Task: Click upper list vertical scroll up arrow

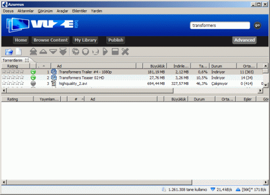Action: 266,66
